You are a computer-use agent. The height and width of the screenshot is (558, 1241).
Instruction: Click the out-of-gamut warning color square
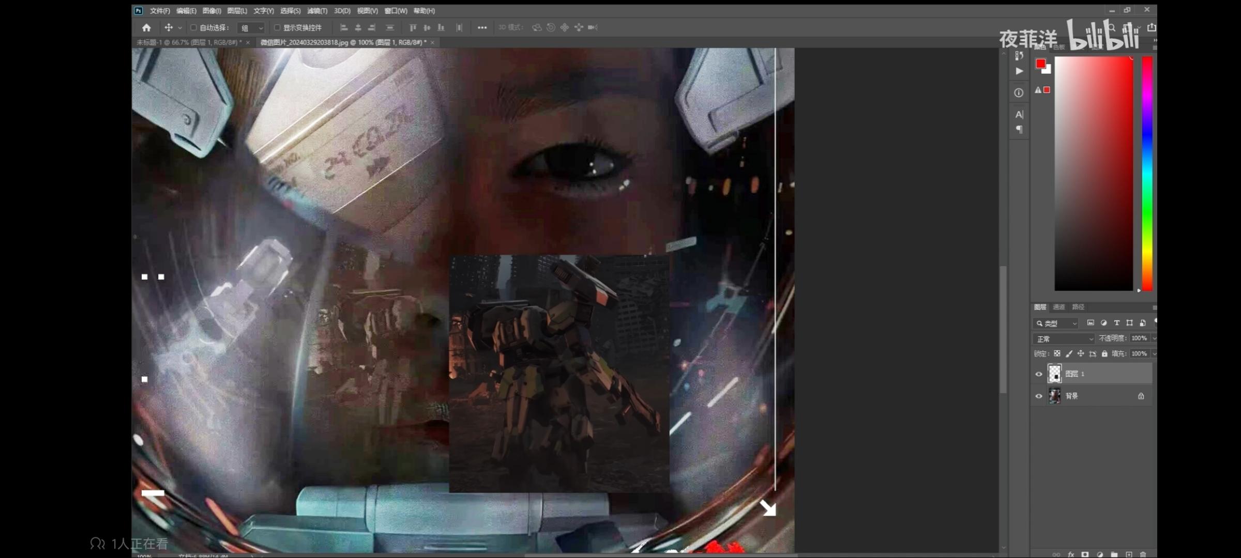(1047, 90)
